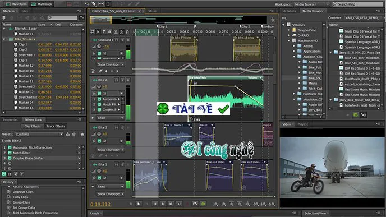Click the Markers panel search field
Image resolution: width=386 pixels, height=217 pixels.
pos(62,17)
